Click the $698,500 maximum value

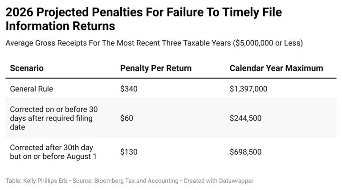pyautogui.click(x=245, y=152)
